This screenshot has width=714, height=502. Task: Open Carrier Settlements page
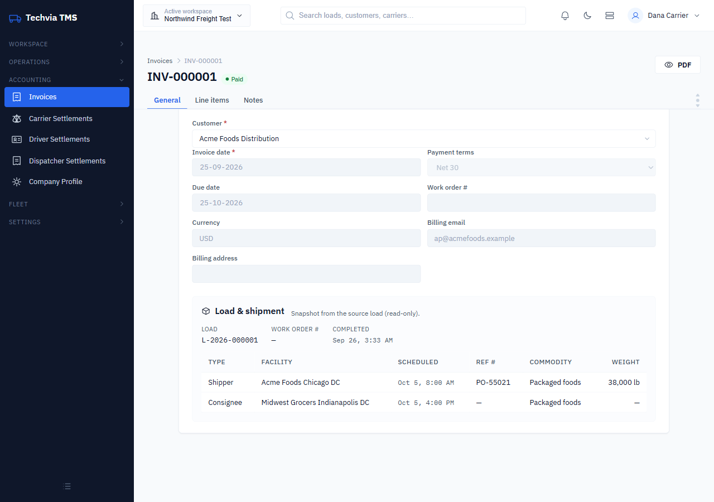coord(67,119)
